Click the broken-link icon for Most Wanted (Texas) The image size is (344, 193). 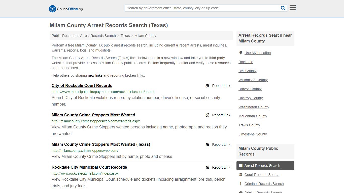[208, 144]
